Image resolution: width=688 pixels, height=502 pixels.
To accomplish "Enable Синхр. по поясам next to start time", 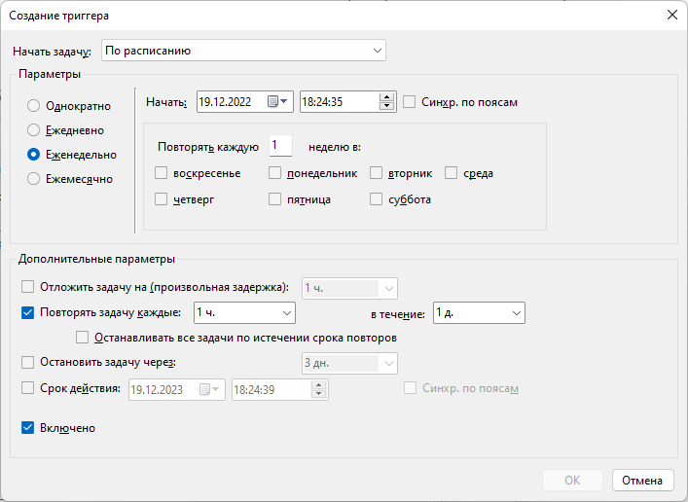I will point(410,102).
